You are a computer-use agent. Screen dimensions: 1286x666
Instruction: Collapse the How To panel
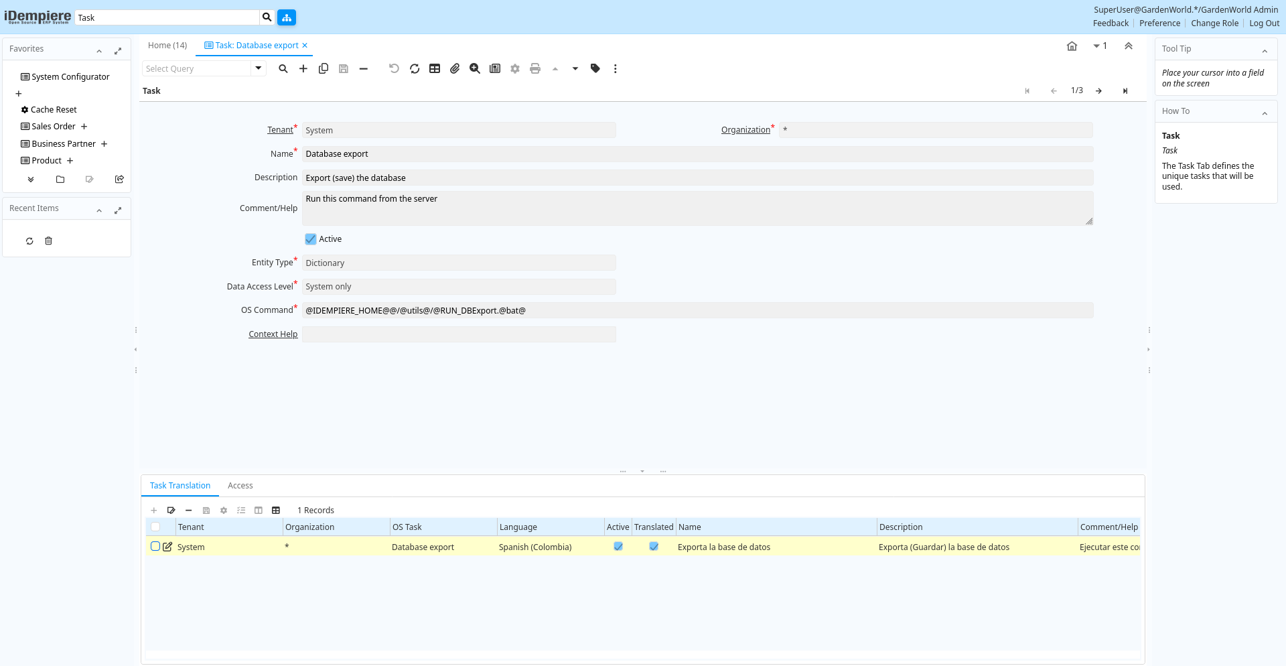click(1265, 113)
